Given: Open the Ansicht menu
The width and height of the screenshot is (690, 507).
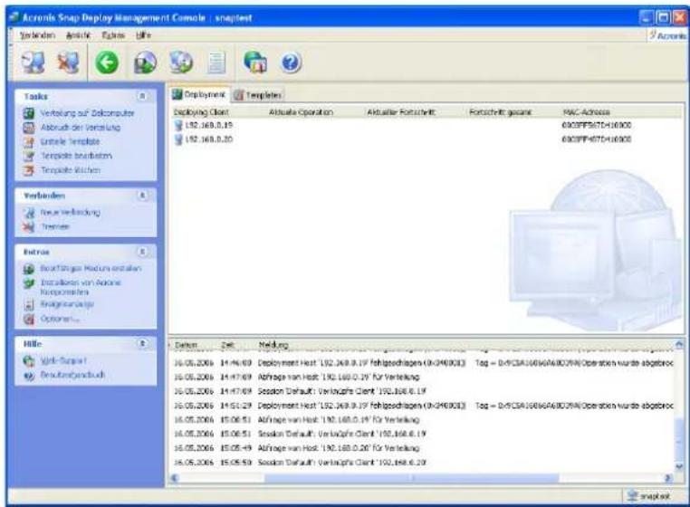Looking at the screenshot, I should 78,35.
